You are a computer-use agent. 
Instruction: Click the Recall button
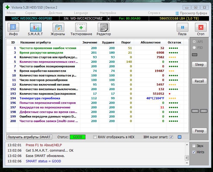click(199, 81)
